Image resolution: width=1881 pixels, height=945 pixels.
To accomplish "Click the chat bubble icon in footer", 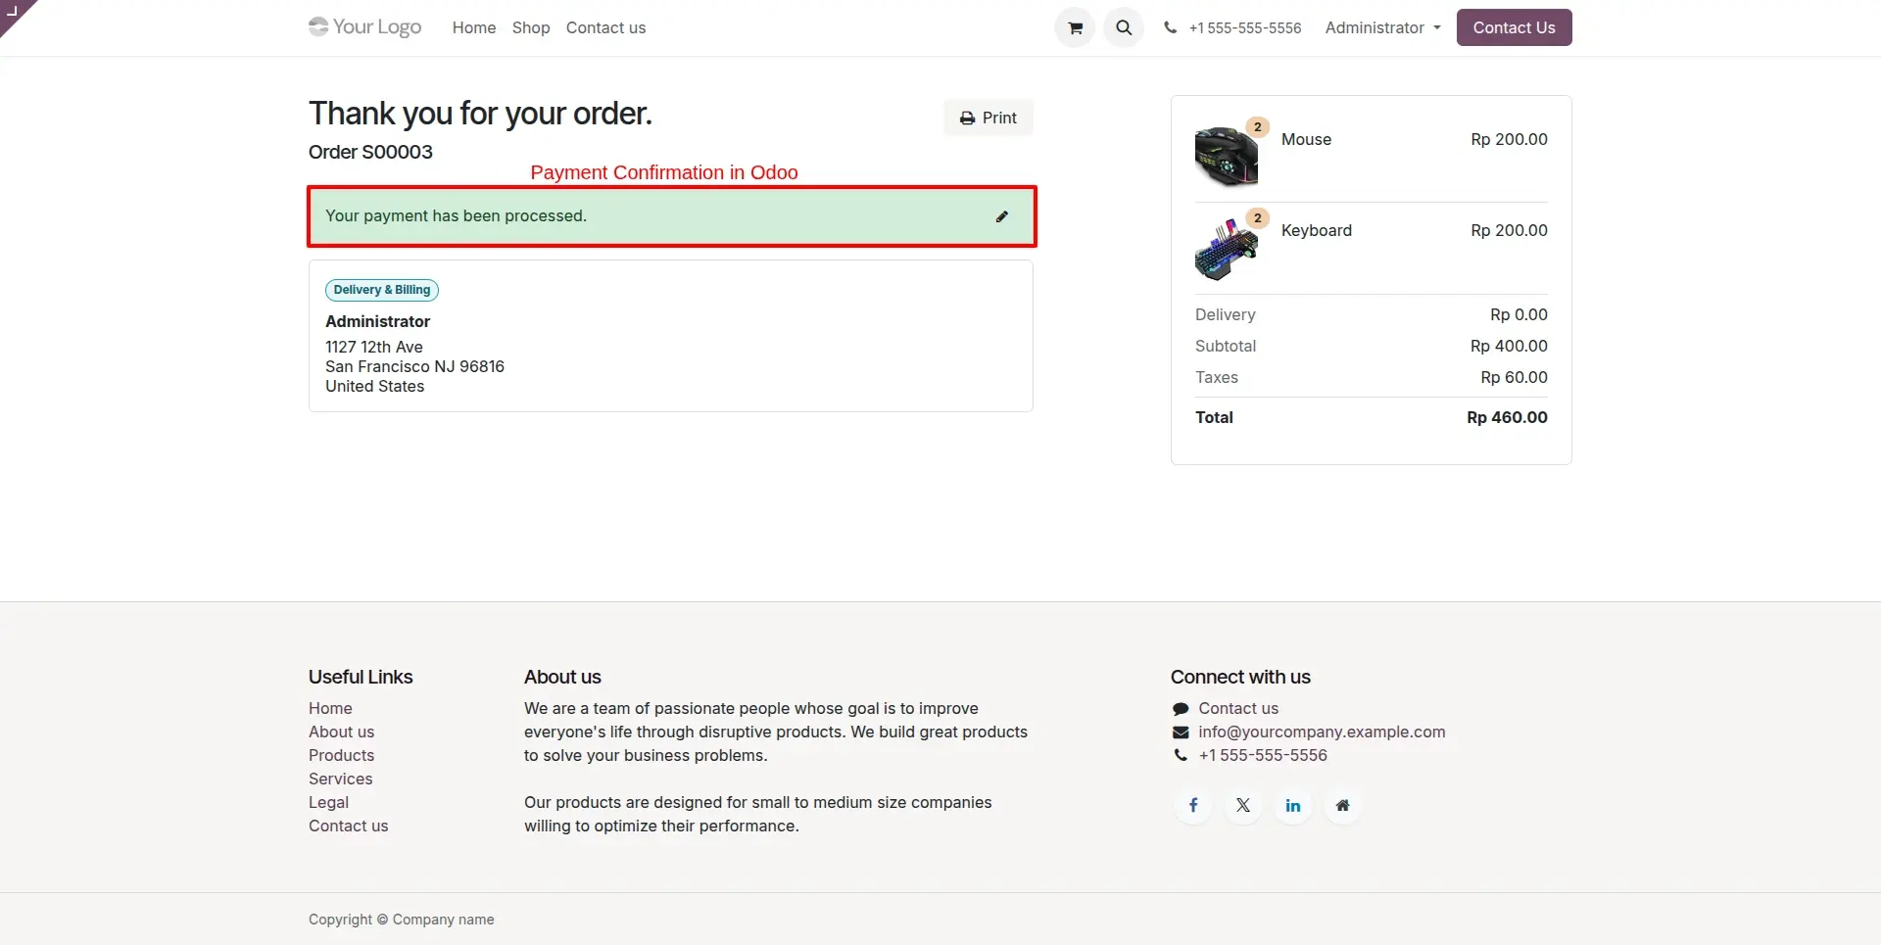I will pyautogui.click(x=1181, y=709).
